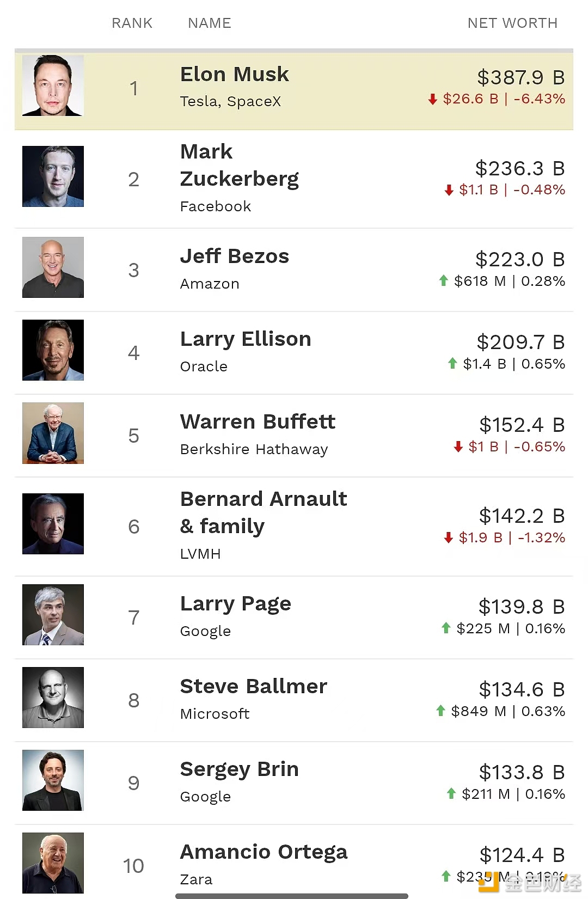Click Elon Musk's profile photo

coord(53,85)
